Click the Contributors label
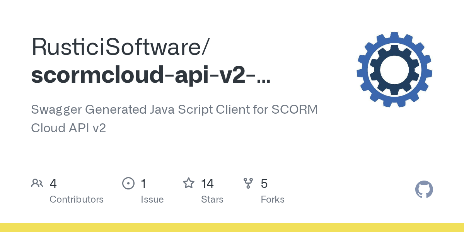464x232 pixels. 77,200
